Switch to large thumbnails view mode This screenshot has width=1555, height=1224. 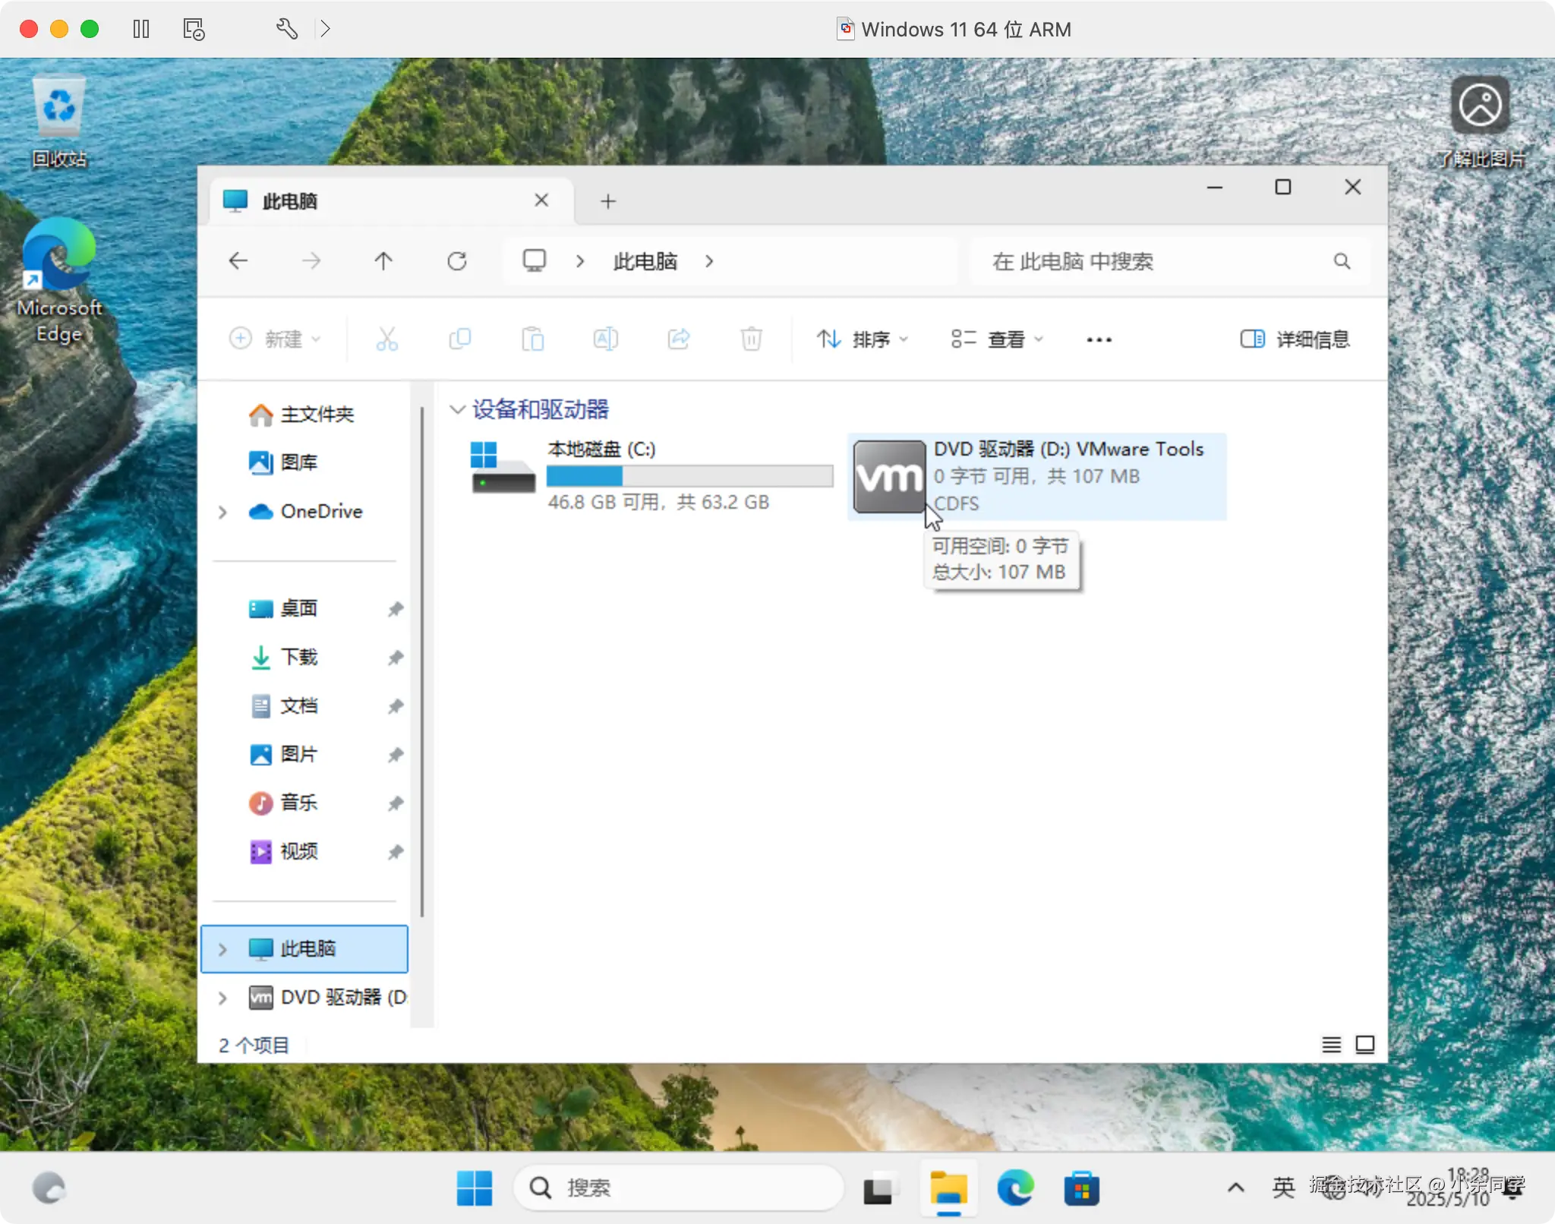[1364, 1045]
